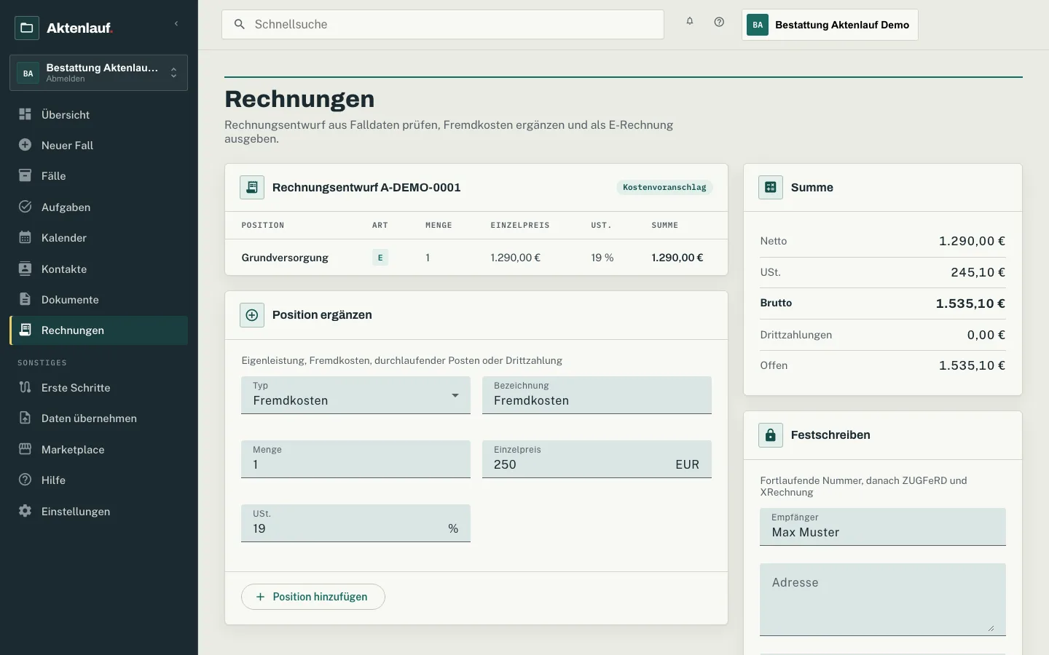Click the Abmelden link

pyautogui.click(x=66, y=79)
